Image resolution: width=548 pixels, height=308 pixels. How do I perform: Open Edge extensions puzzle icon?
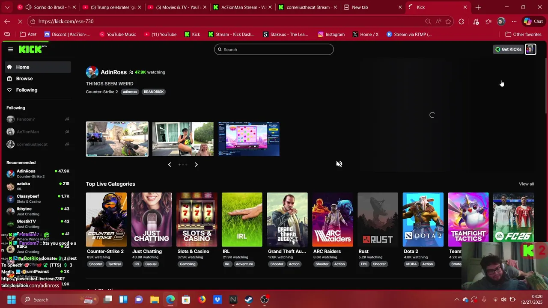(461, 21)
